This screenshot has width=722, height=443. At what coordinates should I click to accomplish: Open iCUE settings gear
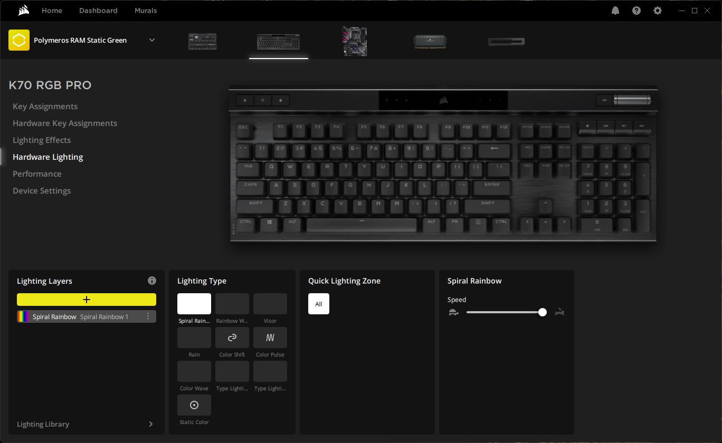(x=658, y=11)
